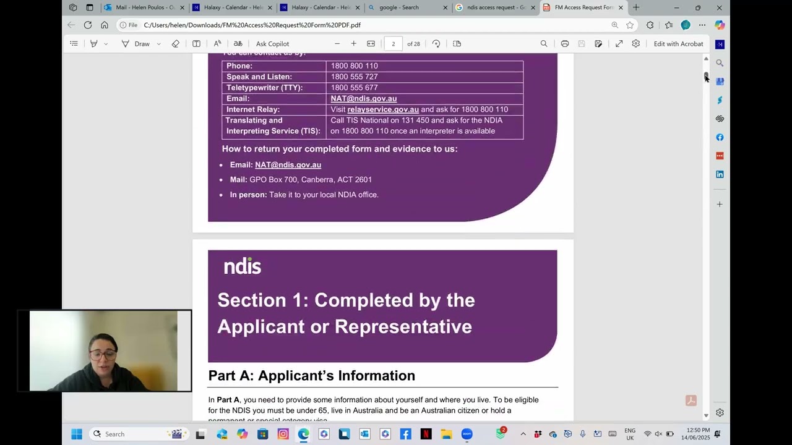
Task: Open browser Settings and more menu
Action: point(702,25)
